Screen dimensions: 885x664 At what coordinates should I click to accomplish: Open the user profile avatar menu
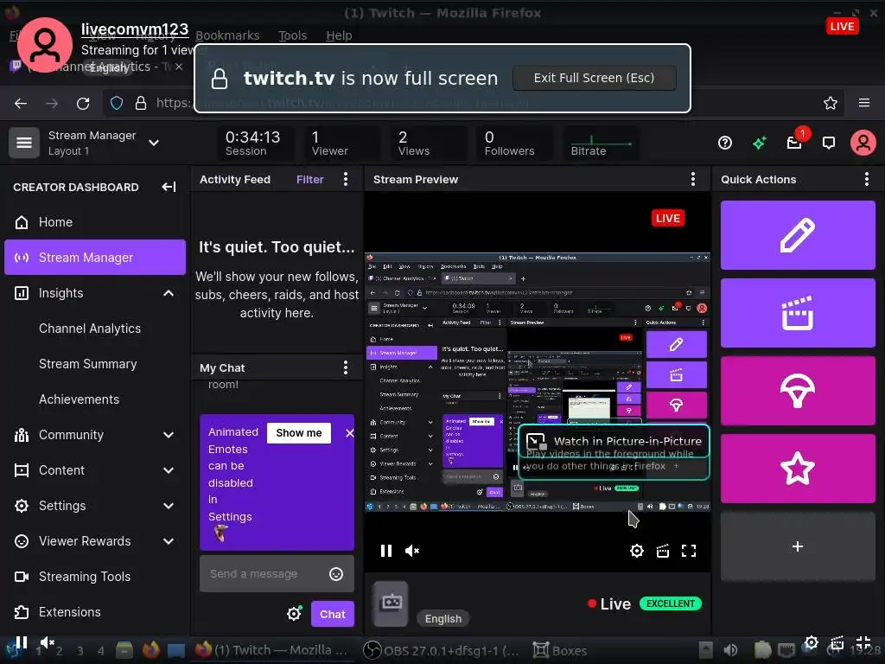(x=863, y=143)
